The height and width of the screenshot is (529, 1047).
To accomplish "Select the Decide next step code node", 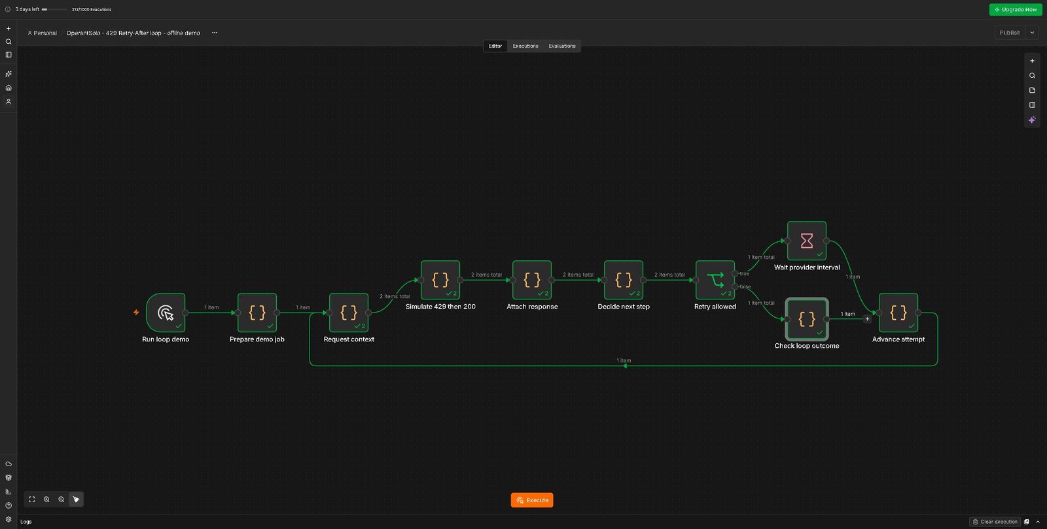I will (624, 280).
